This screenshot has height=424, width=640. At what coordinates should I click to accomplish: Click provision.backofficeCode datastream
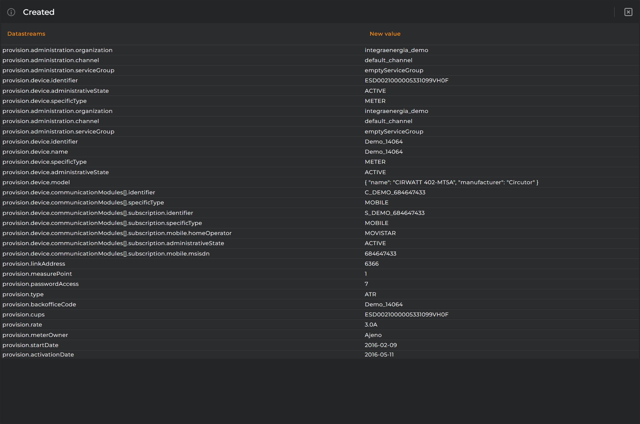39,304
